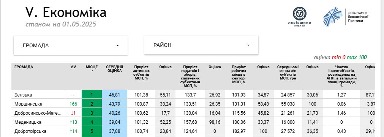The height and width of the screenshot is (137, 384).
Task: Click the blue 46,81 average score cell
Action: (114, 95)
